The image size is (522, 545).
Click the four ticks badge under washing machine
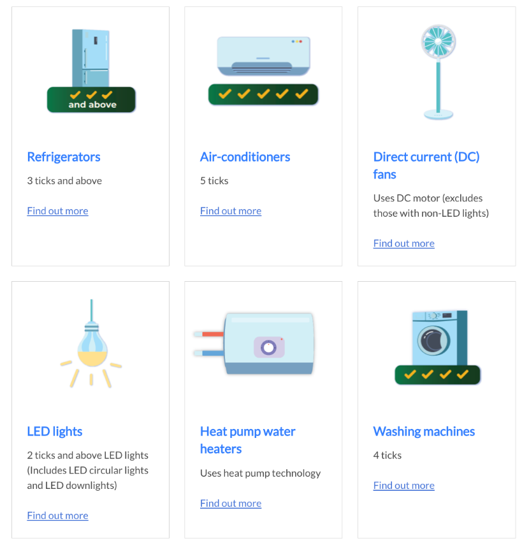pyautogui.click(x=437, y=375)
